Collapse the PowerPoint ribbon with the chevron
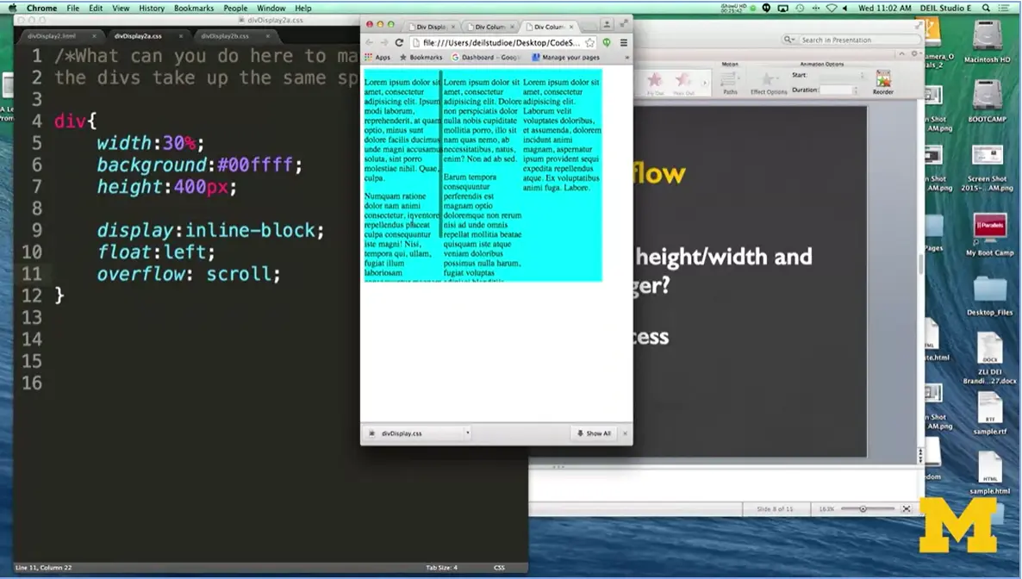1022x579 pixels. coord(902,53)
